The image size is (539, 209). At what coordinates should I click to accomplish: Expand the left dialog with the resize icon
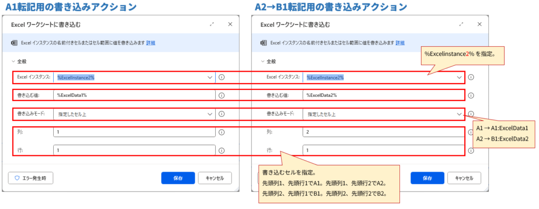(x=212, y=24)
